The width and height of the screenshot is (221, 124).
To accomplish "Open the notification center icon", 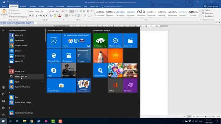I will (216, 121).
